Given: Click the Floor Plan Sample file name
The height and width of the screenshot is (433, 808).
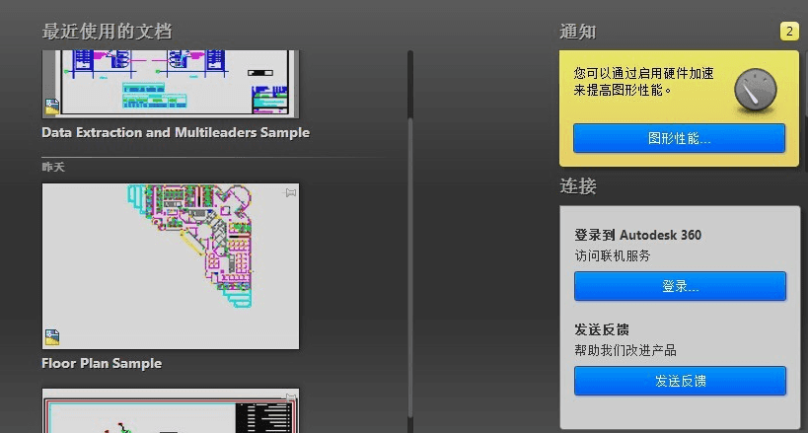Looking at the screenshot, I should click(x=102, y=363).
